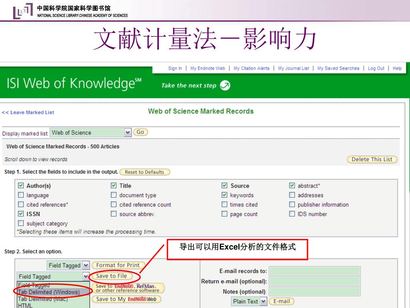
Task: Uncheck the keywords checkbox
Action: (224, 195)
